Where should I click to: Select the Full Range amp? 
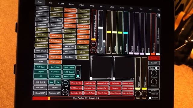click(x=83, y=57)
